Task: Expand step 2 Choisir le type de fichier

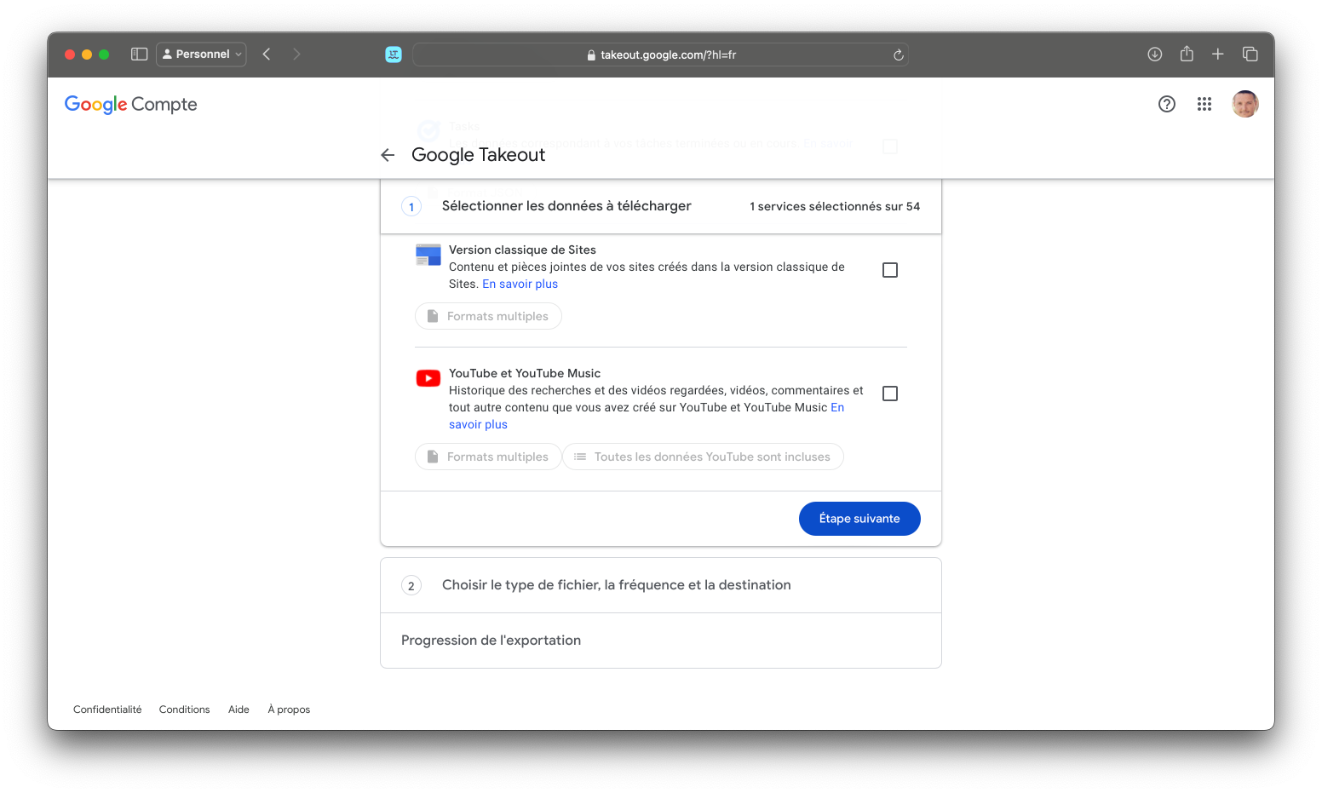Action: point(661,585)
